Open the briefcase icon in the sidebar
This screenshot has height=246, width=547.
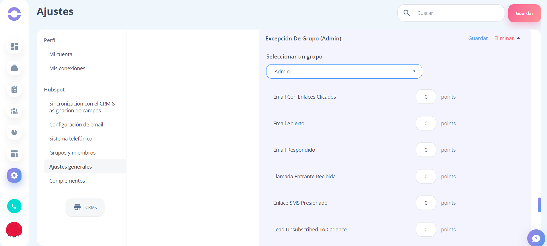[14, 68]
